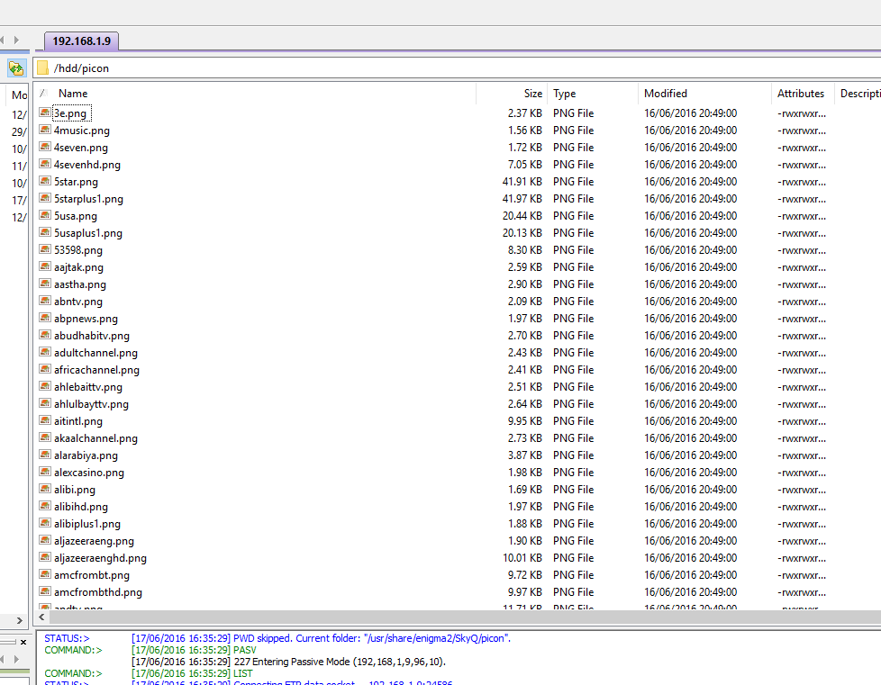Close the log pane with x button
The width and height of the screenshot is (881, 685).
tap(23, 642)
